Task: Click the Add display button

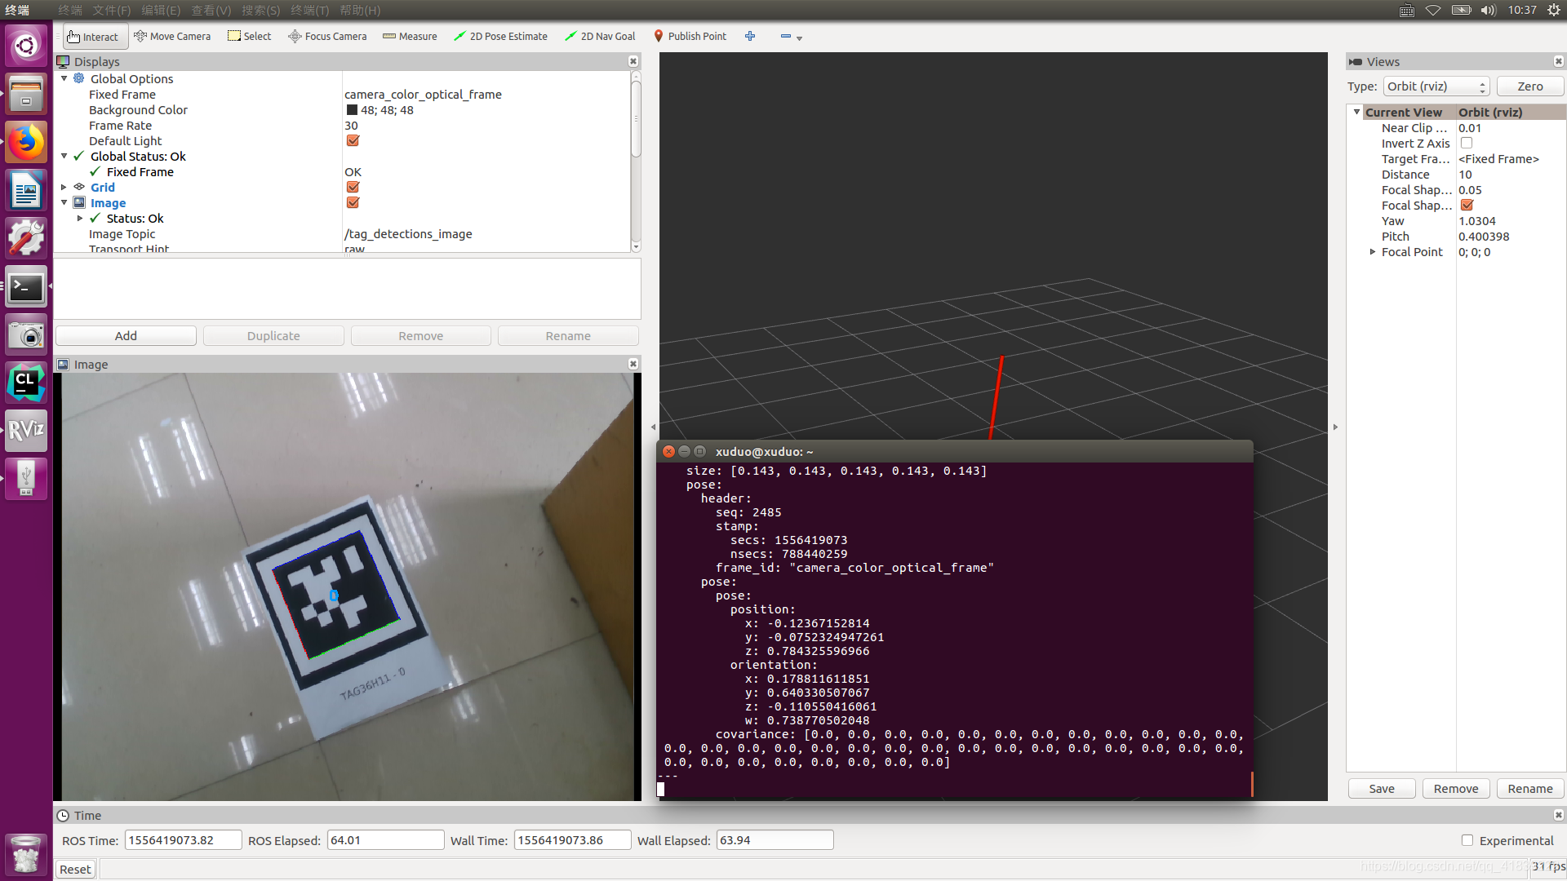Action: pos(126,335)
